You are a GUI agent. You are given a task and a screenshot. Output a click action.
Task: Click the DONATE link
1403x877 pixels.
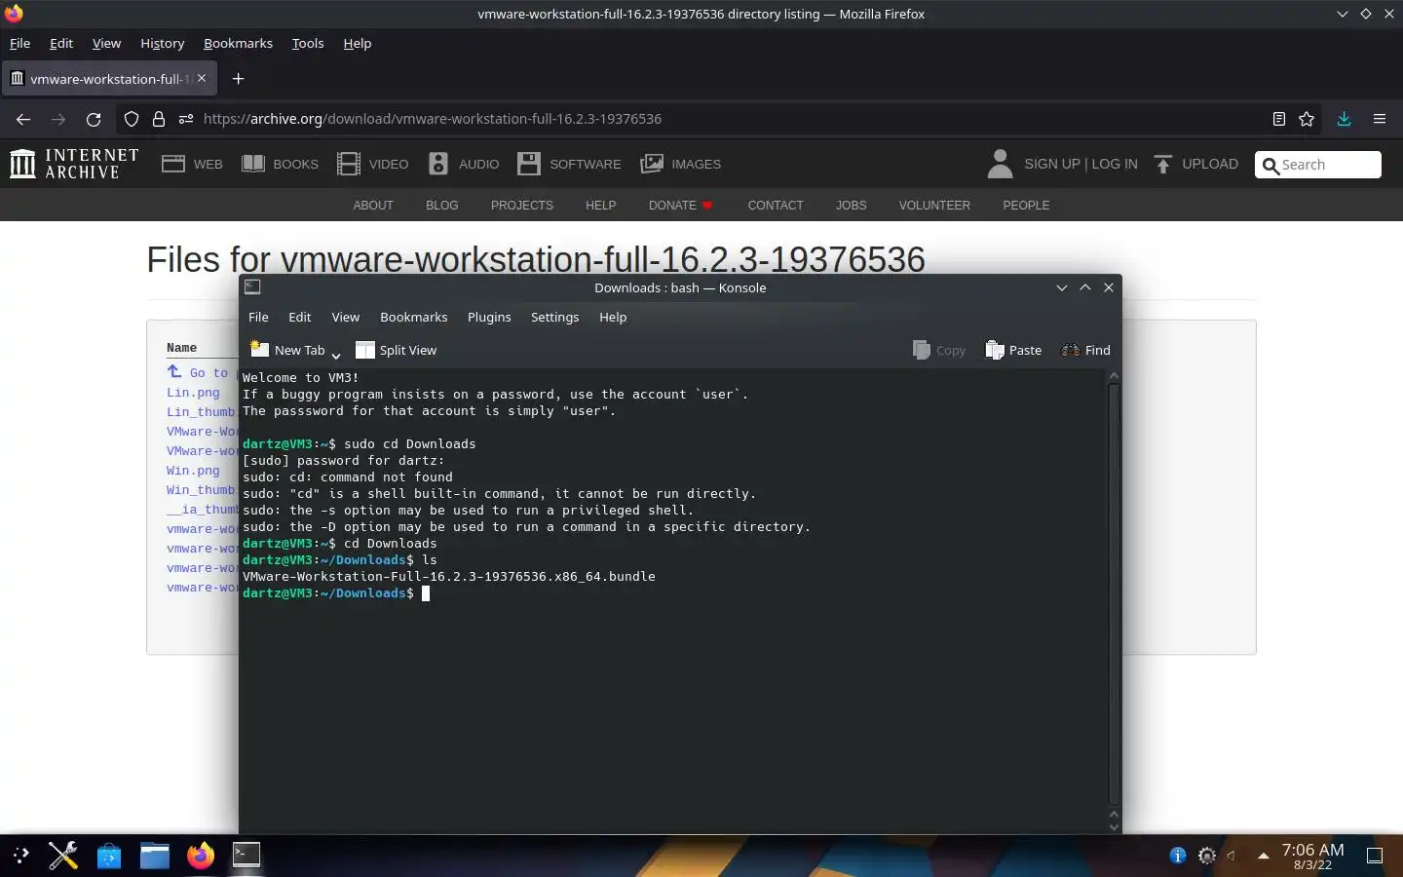[x=680, y=206]
